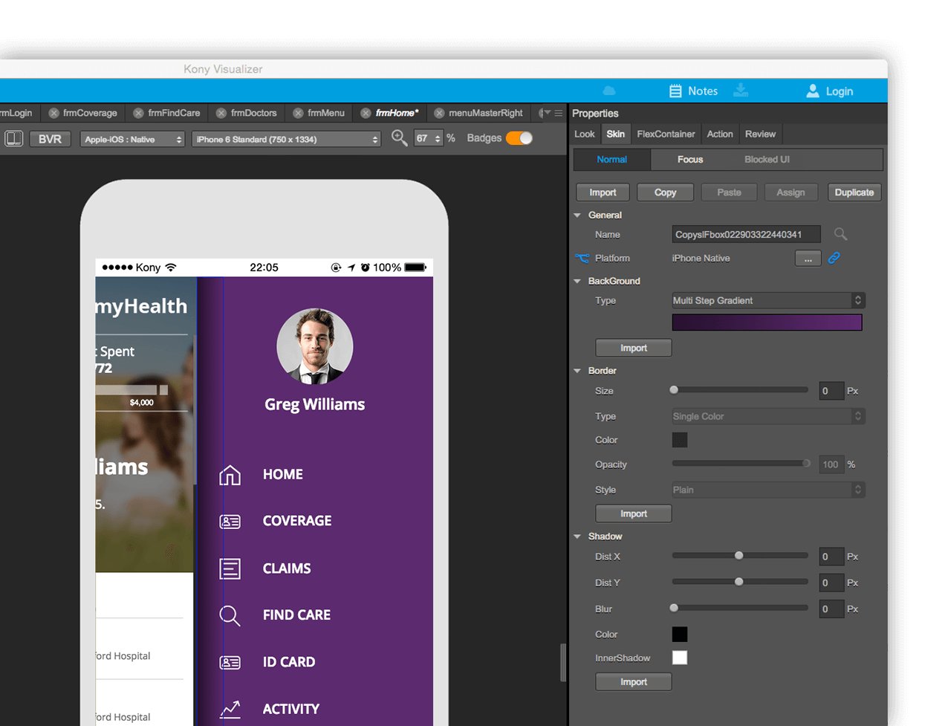Screen dimensions: 948x726
Task: Click the Border Color swatch
Action: click(x=679, y=440)
